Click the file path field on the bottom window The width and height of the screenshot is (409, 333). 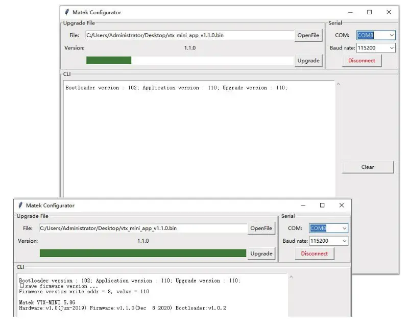[x=143, y=228]
